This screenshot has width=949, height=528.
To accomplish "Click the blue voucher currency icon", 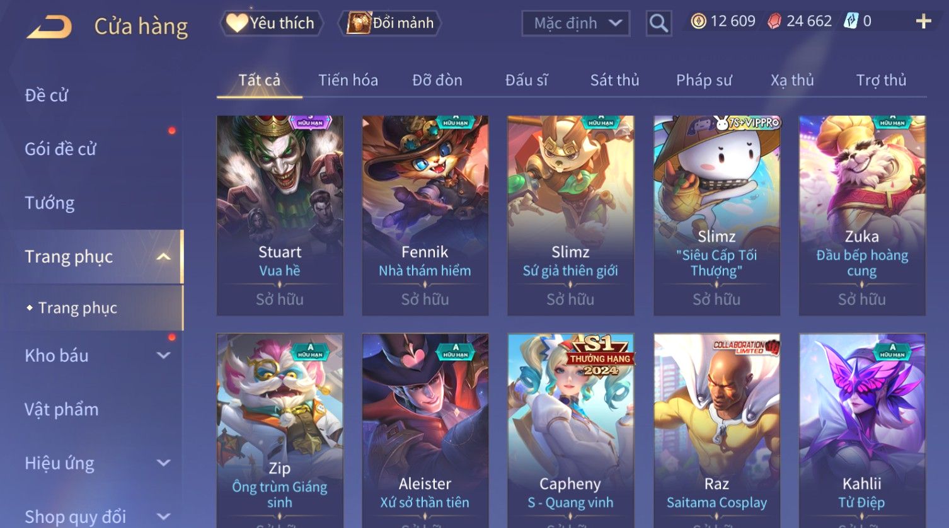I will tap(851, 21).
